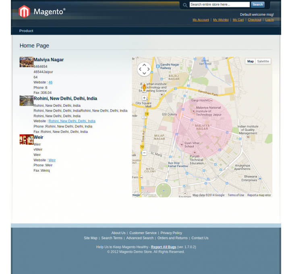The height and width of the screenshot is (274, 292).
Task: Switch map to Satellite view
Action: pos(263,61)
